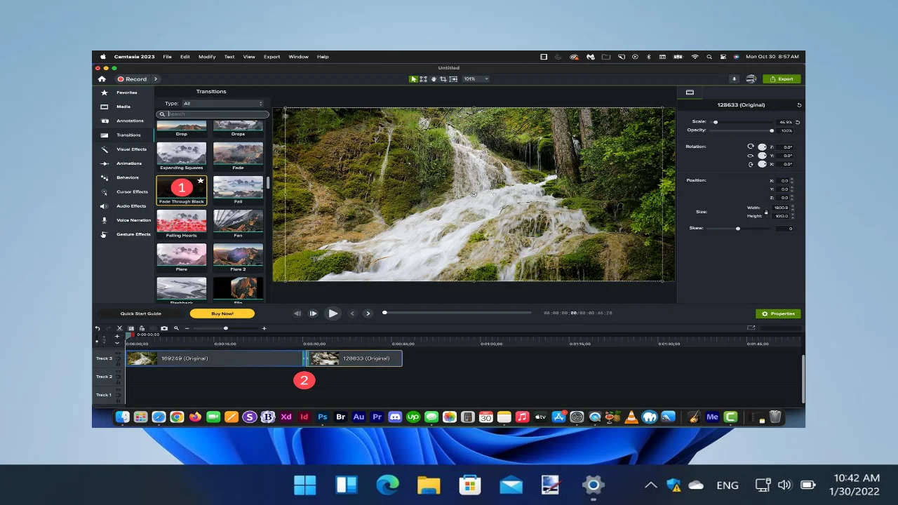Click the Home icon in toolbar

click(x=102, y=79)
